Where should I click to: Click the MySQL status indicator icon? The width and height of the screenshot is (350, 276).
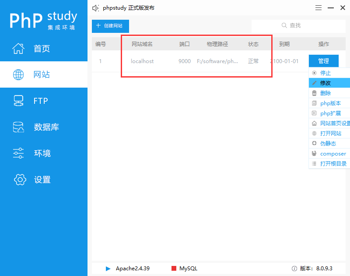click(174, 268)
